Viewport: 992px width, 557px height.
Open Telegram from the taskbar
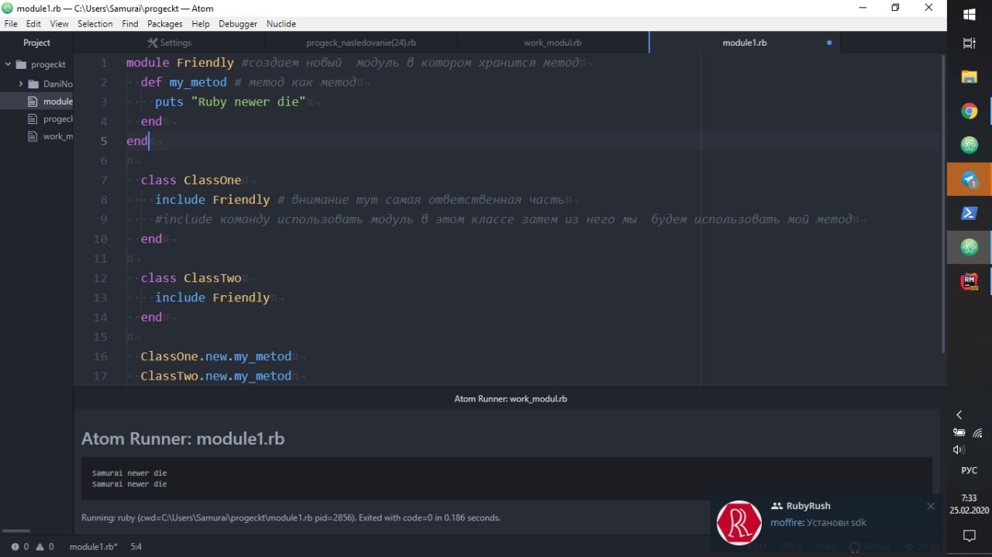969,179
